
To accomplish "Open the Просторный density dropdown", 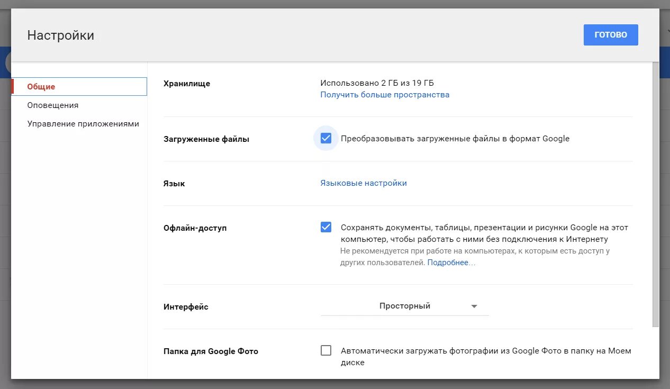I will [405, 306].
